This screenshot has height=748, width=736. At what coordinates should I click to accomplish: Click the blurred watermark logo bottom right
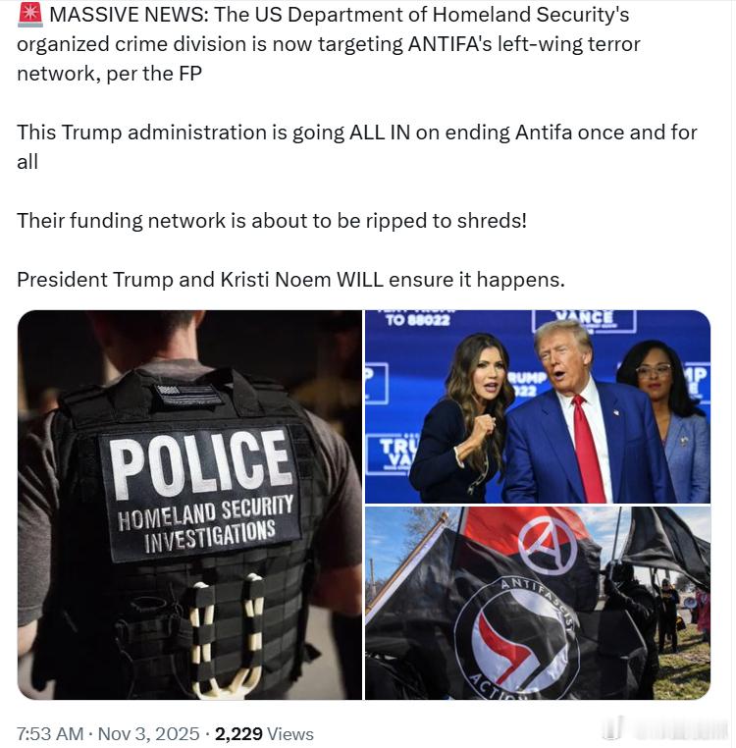click(664, 729)
